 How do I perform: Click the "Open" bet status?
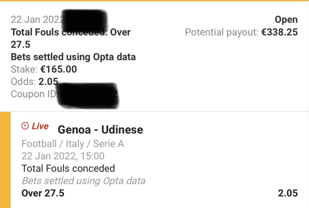[286, 20]
